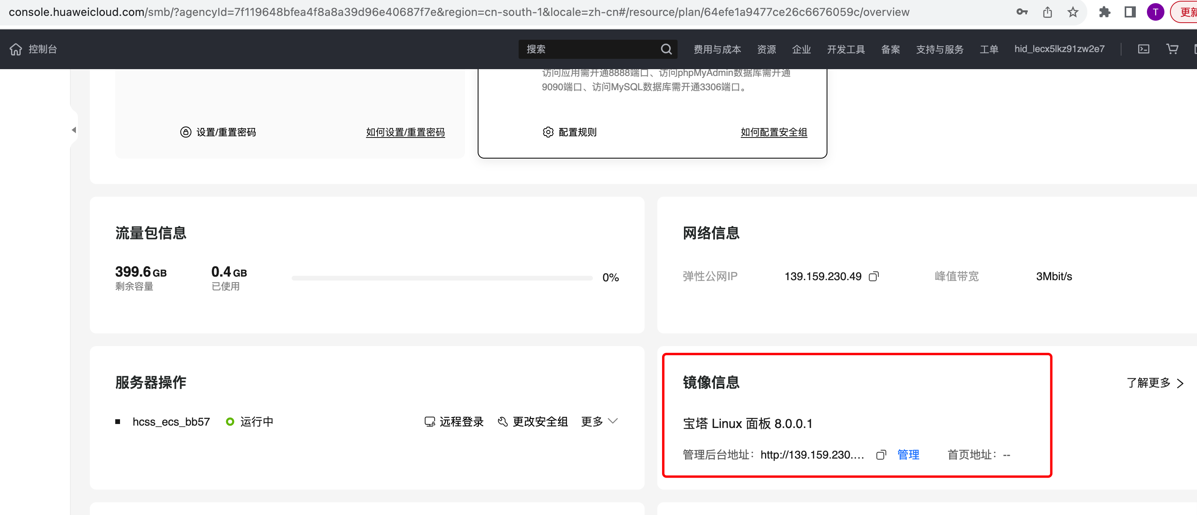Click the blue 管理 link
The width and height of the screenshot is (1197, 515).
click(908, 455)
